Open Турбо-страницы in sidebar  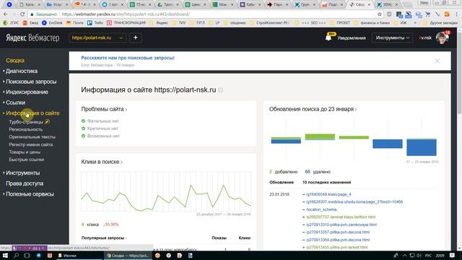(26, 122)
